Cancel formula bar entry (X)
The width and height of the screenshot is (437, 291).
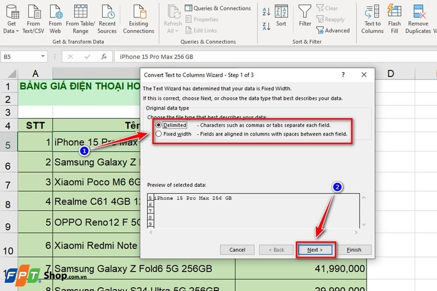[70, 57]
